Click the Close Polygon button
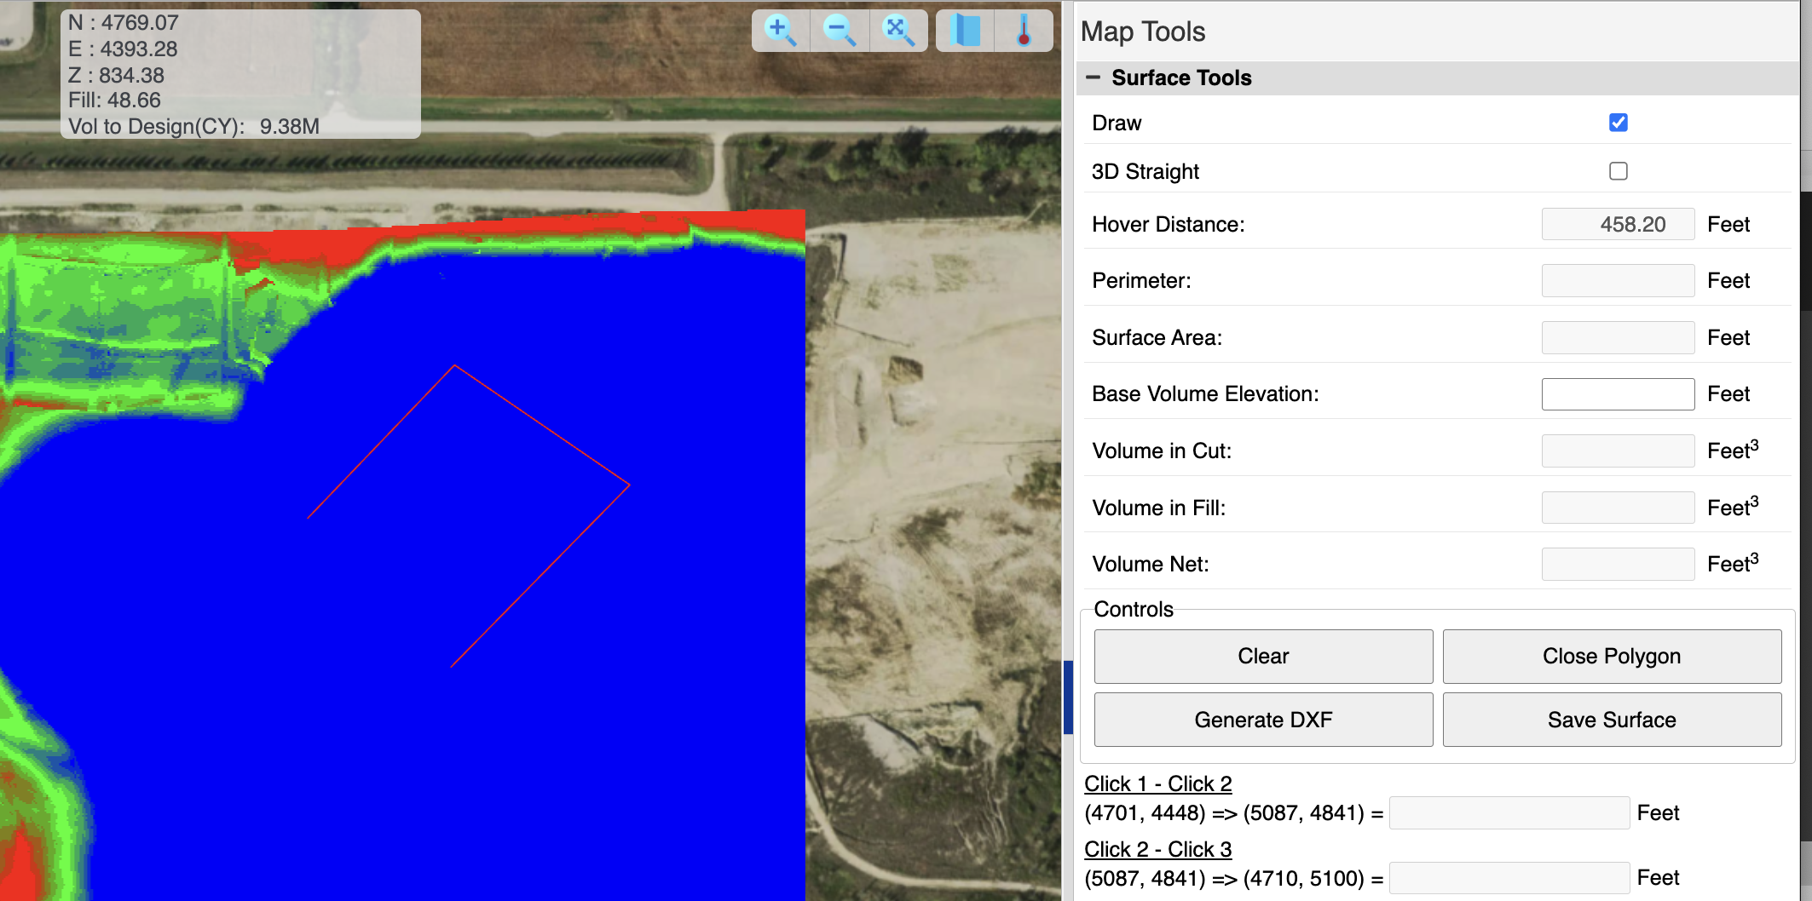The image size is (1812, 901). click(1612, 657)
